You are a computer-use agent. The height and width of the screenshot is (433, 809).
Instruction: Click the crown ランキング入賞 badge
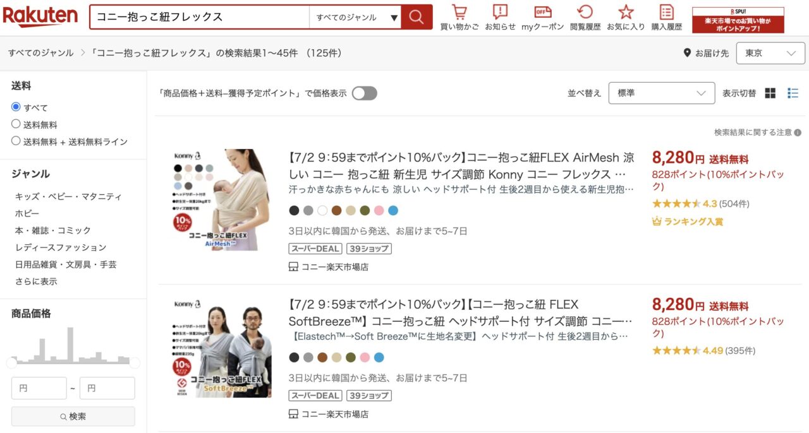[x=687, y=222]
